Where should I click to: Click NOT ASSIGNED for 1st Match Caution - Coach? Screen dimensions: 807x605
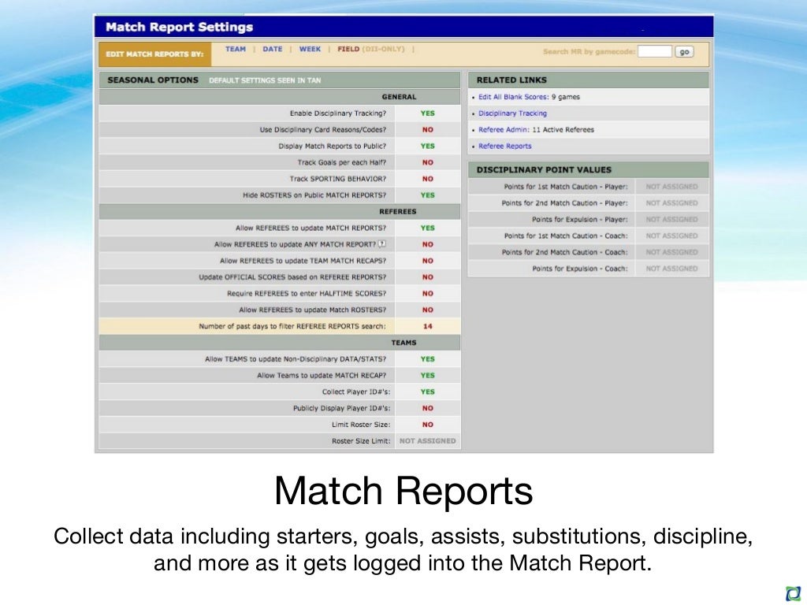pyautogui.click(x=671, y=236)
